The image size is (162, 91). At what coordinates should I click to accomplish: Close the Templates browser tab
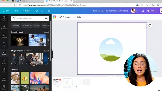[42, 1]
